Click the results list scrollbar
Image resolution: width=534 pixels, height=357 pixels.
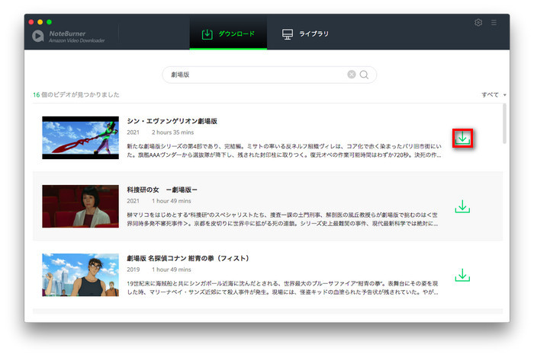click(504, 123)
